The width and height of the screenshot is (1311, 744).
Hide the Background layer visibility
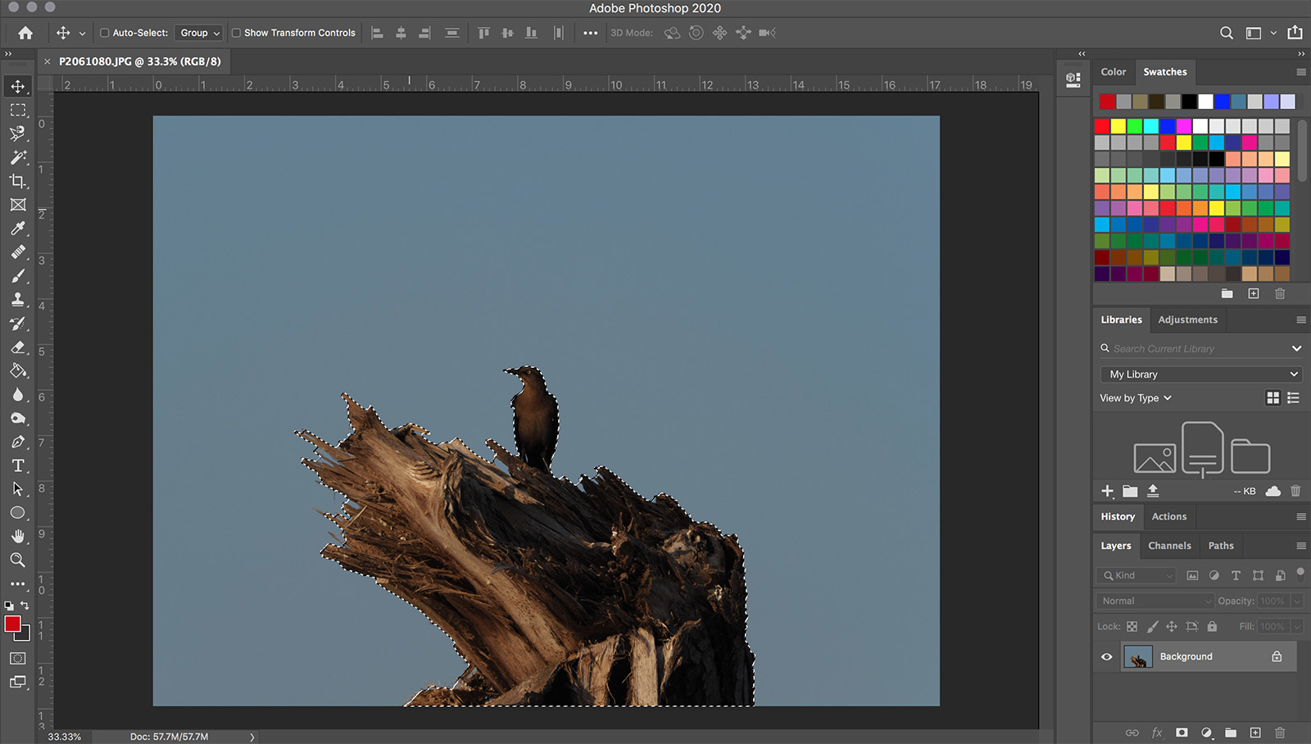click(x=1107, y=656)
